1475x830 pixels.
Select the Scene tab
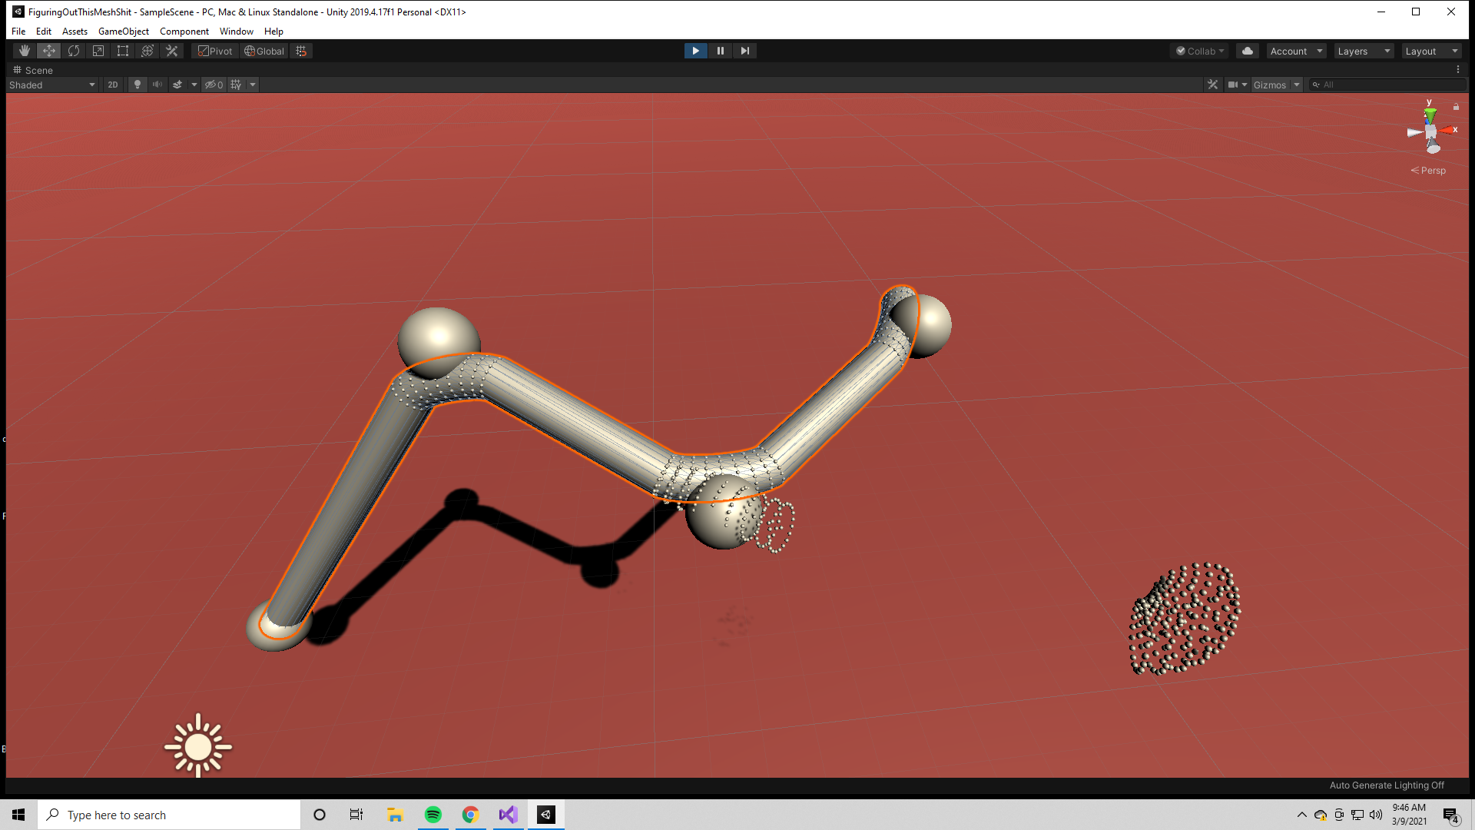tap(32, 70)
